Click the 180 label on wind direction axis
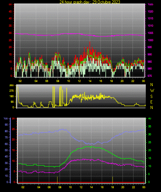The height and width of the screenshot is (192, 161). [x=12, y=97]
